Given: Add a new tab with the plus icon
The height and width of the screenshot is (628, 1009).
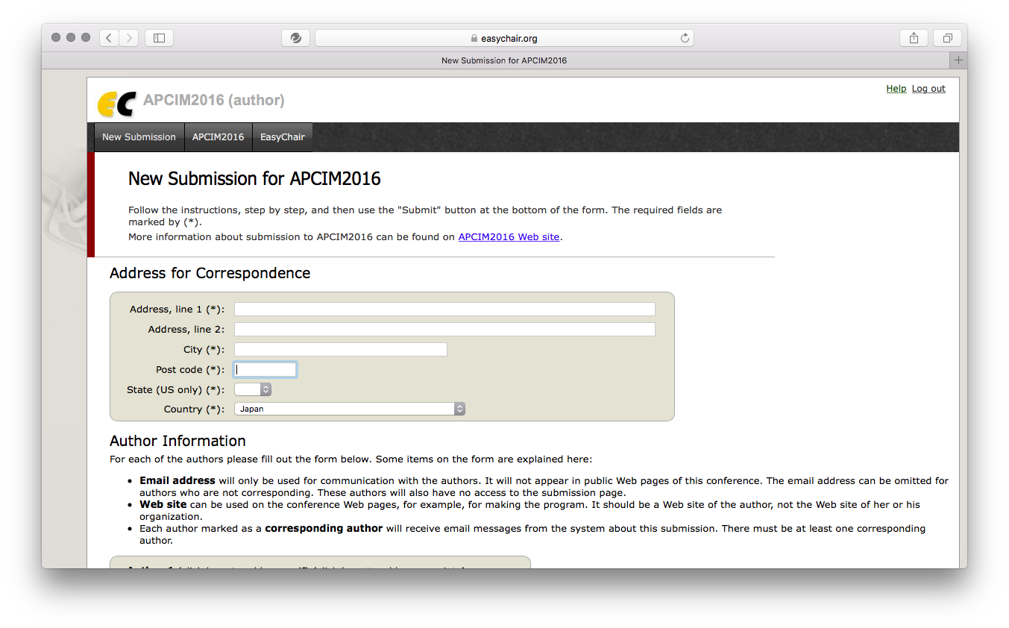Looking at the screenshot, I should pyautogui.click(x=958, y=60).
